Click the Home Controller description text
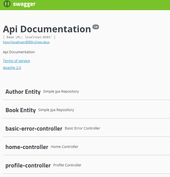Screen dimensions: 170x177 coord(64,147)
